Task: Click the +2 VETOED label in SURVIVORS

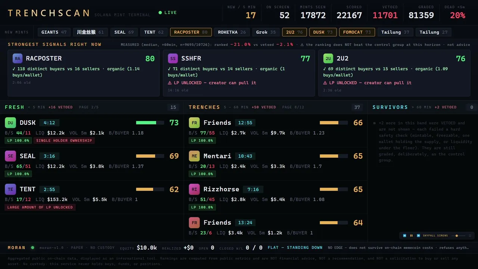Action: (446, 107)
